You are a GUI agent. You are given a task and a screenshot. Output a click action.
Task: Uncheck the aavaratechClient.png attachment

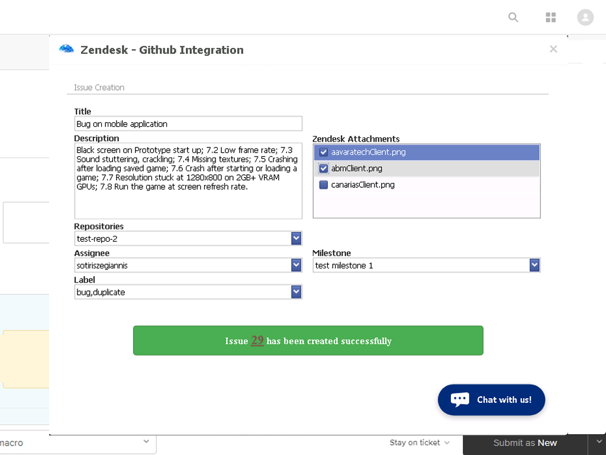(x=323, y=152)
